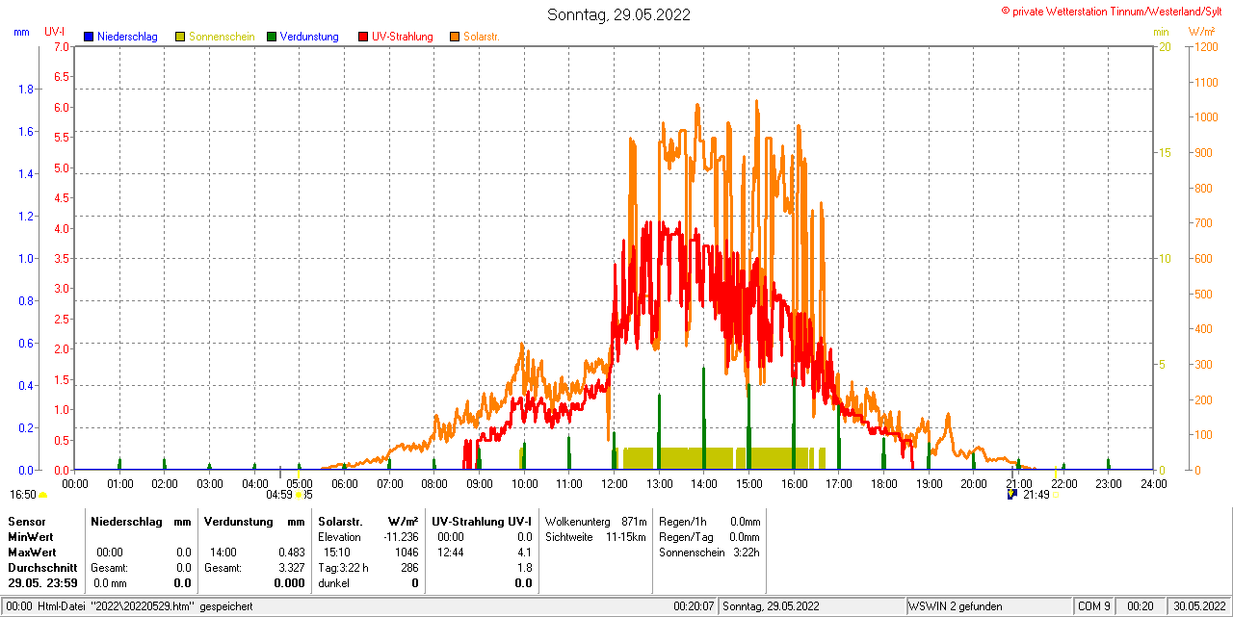
Task: Select the Sonnenschein legend label
Action: coord(222,37)
